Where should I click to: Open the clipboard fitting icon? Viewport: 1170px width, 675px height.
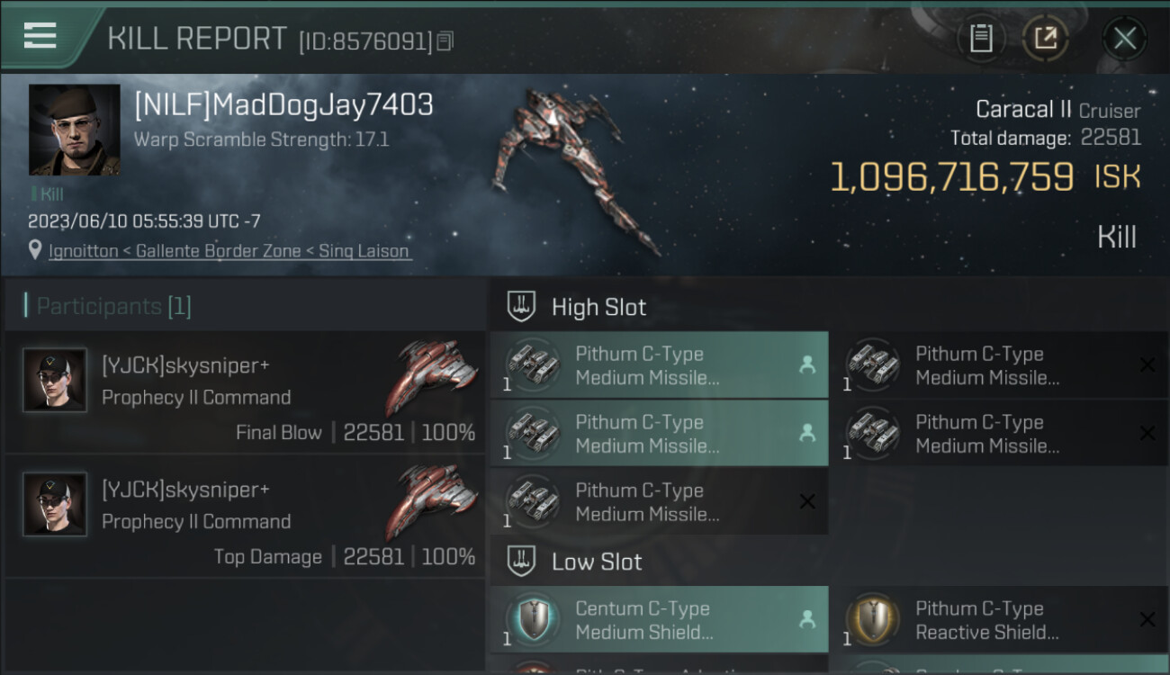[981, 38]
